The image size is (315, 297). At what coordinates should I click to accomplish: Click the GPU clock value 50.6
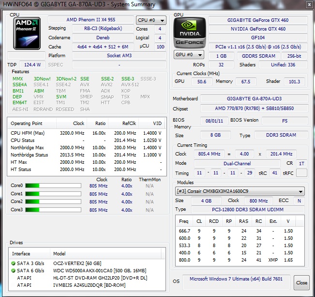tap(202, 82)
